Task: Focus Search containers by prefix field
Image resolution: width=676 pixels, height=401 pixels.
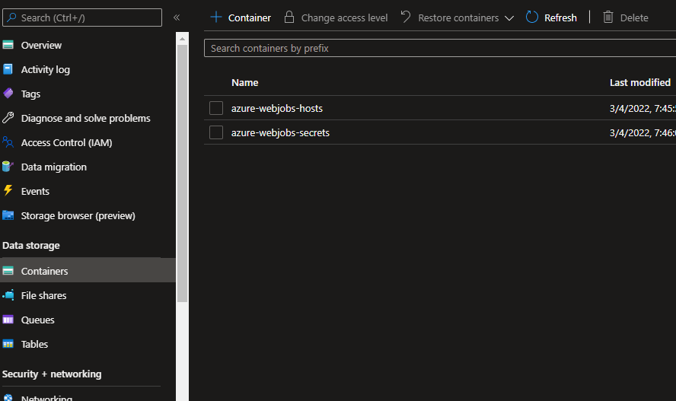Action: 440,48
